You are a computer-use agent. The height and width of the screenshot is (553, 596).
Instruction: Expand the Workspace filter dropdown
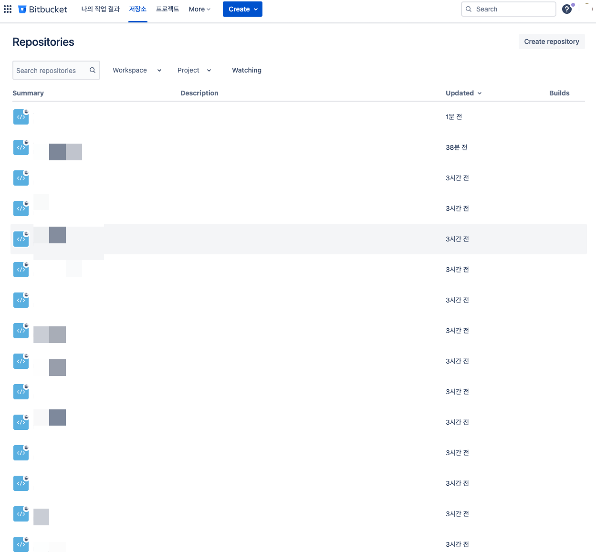tap(137, 70)
